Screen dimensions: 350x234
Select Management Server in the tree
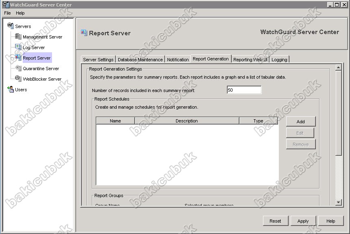click(42, 37)
